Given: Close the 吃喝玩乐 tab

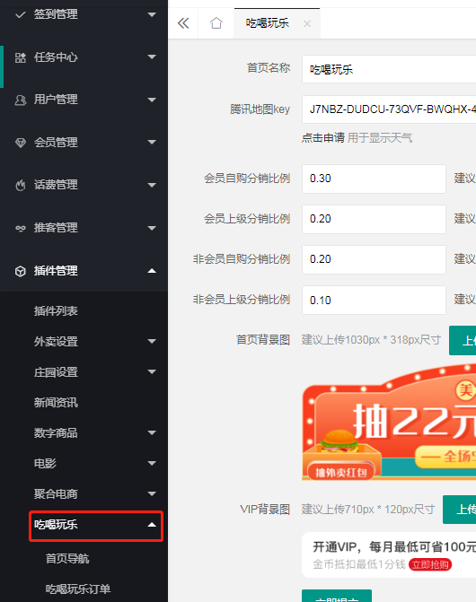Looking at the screenshot, I should pyautogui.click(x=307, y=24).
